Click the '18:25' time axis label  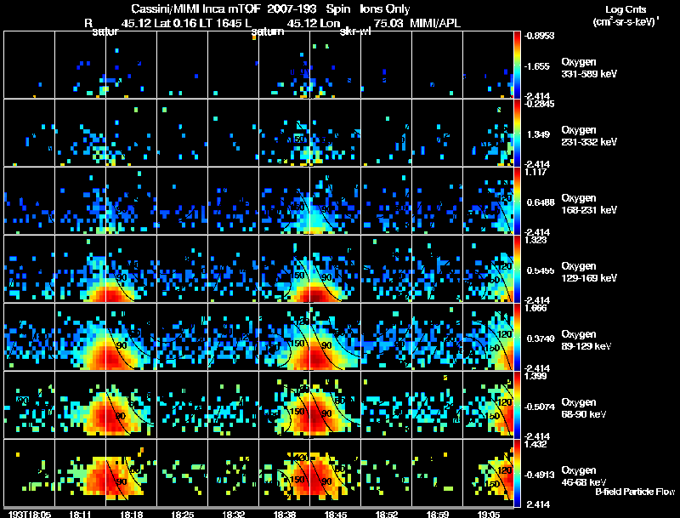(182, 515)
